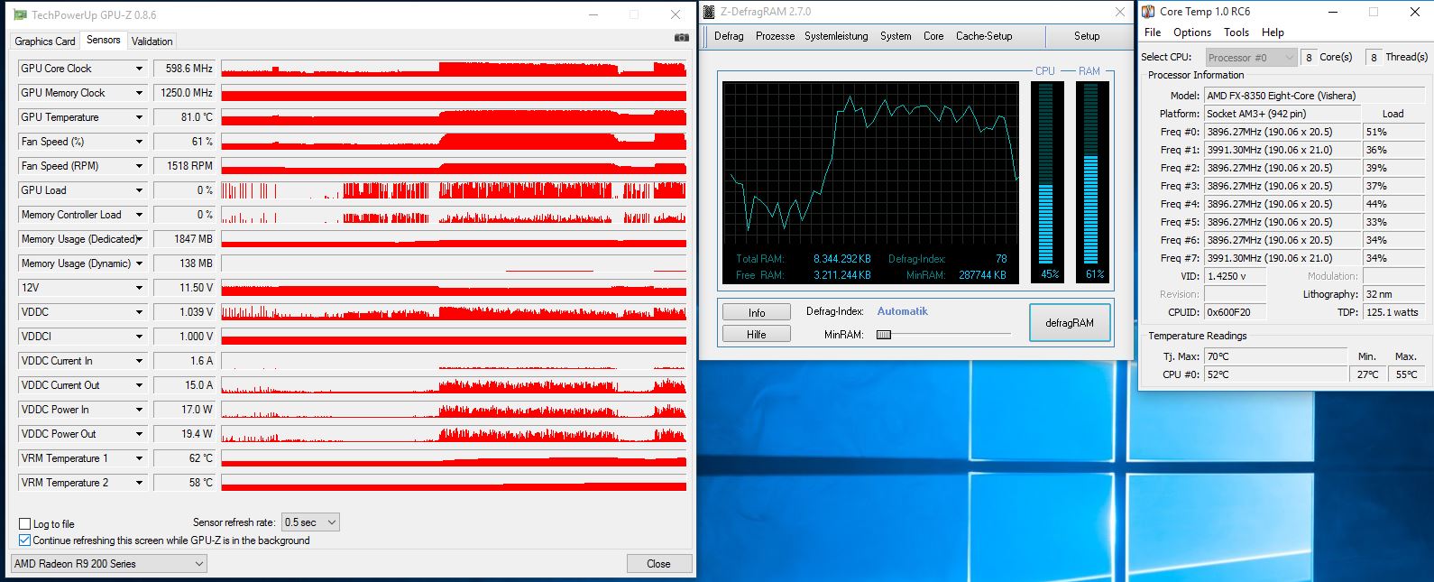Click the Z-DefragRAM title bar icon
This screenshot has height=582, width=1434.
(x=710, y=12)
